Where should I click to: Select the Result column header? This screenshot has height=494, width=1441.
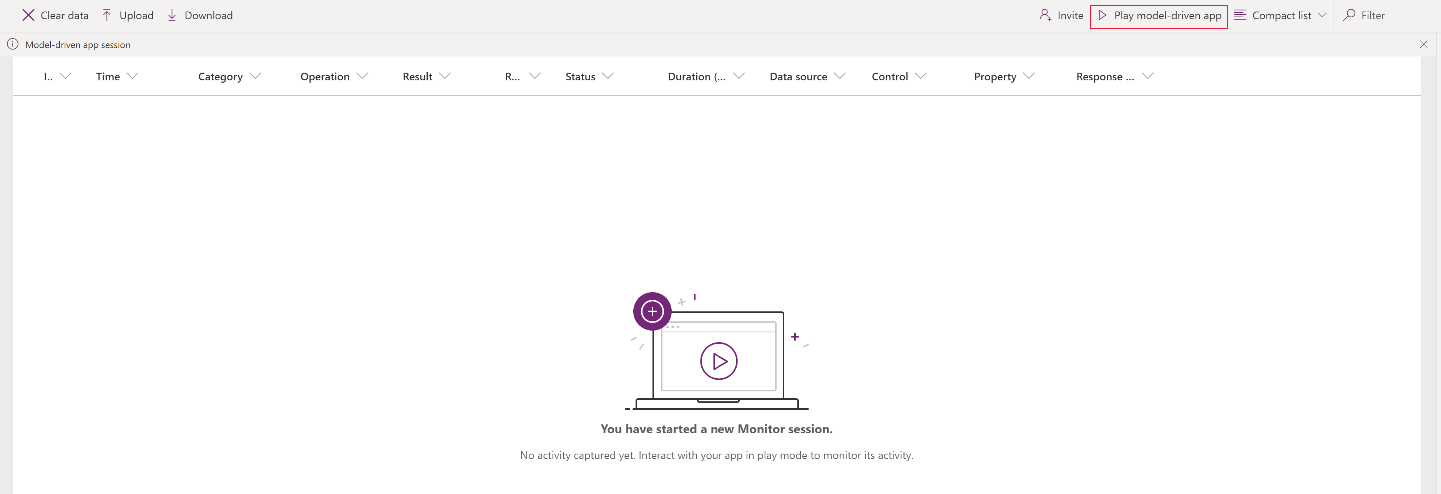click(x=417, y=75)
